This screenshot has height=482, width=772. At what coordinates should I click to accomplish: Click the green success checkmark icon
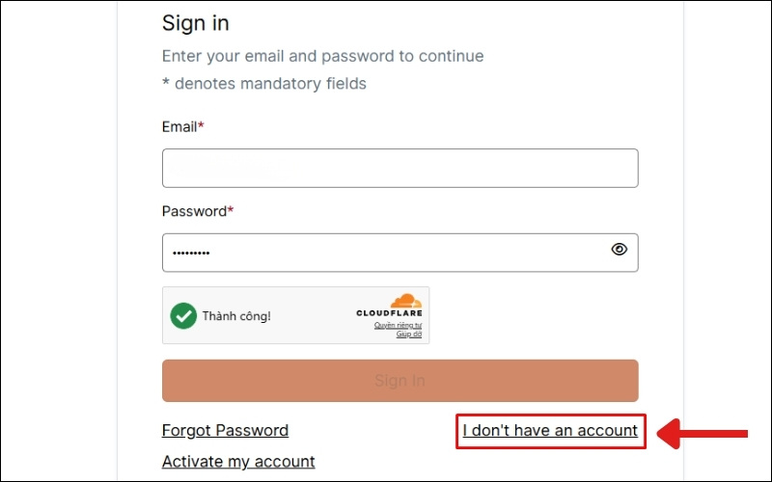tap(183, 315)
